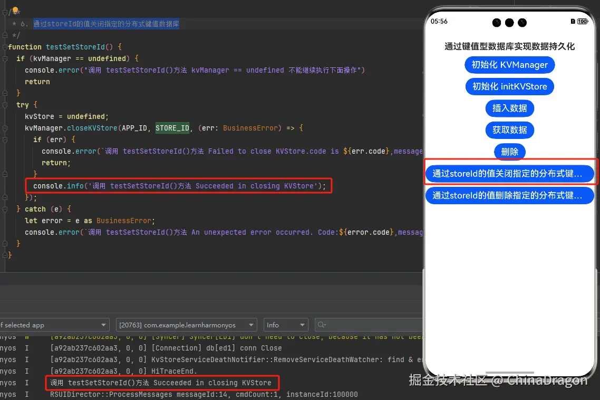Click the KvStoreServiceDeathNotifier log line
Screen dimensions: 600x400
click(x=236, y=359)
